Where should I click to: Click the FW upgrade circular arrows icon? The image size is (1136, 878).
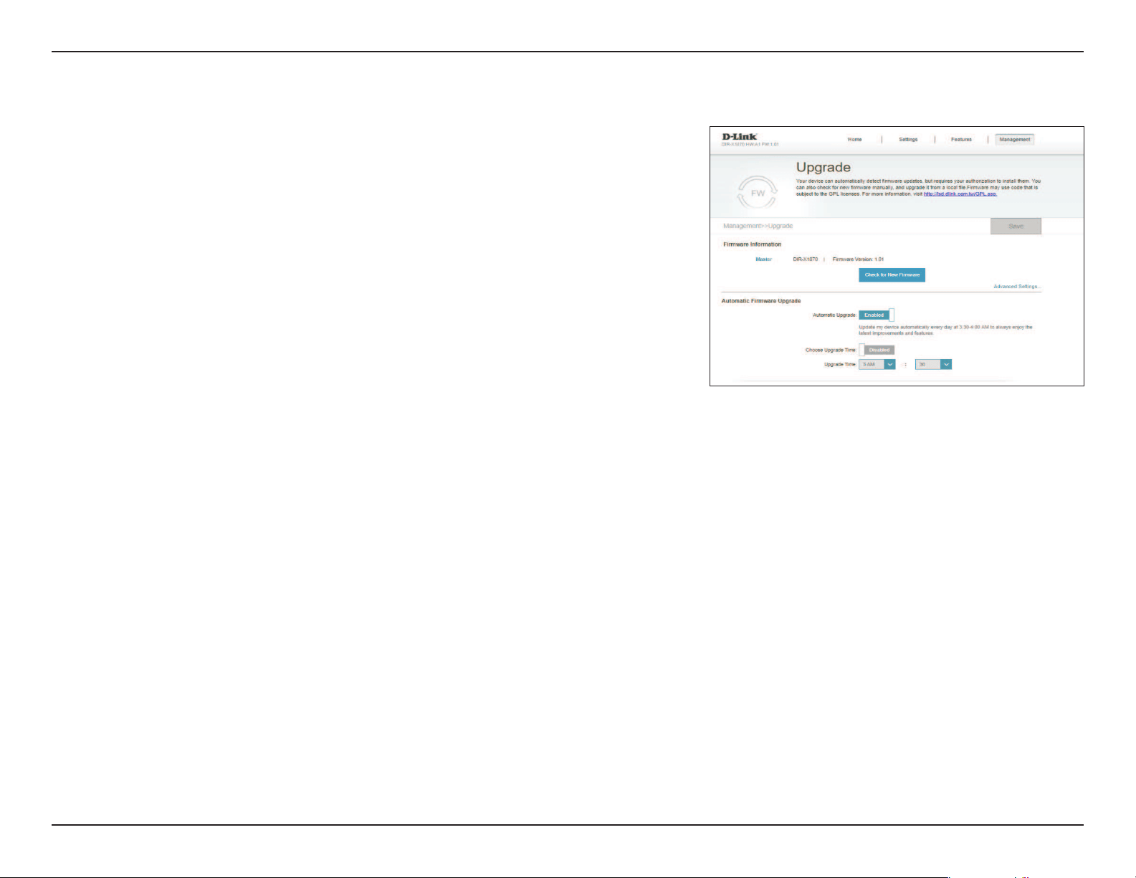point(758,193)
